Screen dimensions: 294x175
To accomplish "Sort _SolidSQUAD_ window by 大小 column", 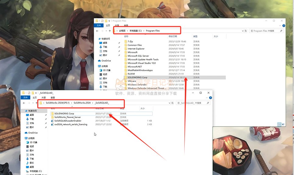I will pyautogui.click(x=143, y=109).
